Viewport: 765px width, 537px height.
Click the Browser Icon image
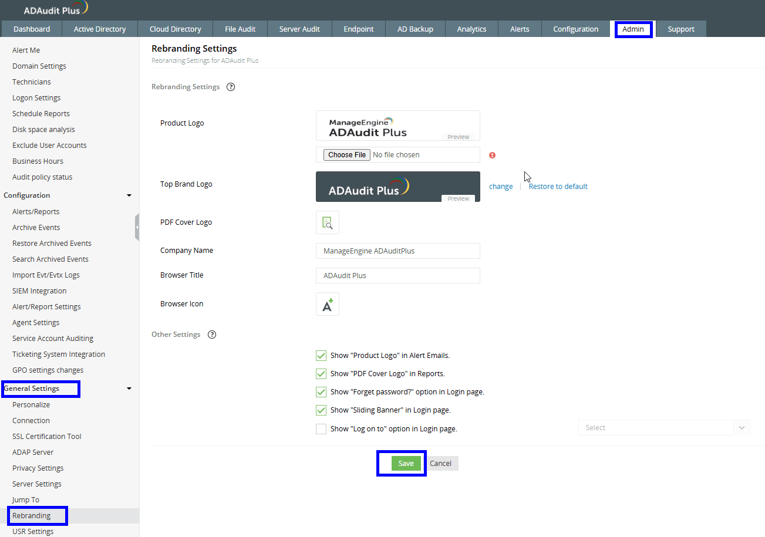328,304
